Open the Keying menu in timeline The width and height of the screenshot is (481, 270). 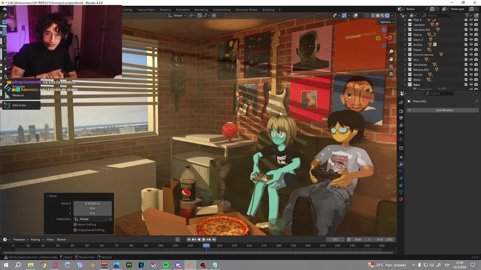(x=37, y=239)
